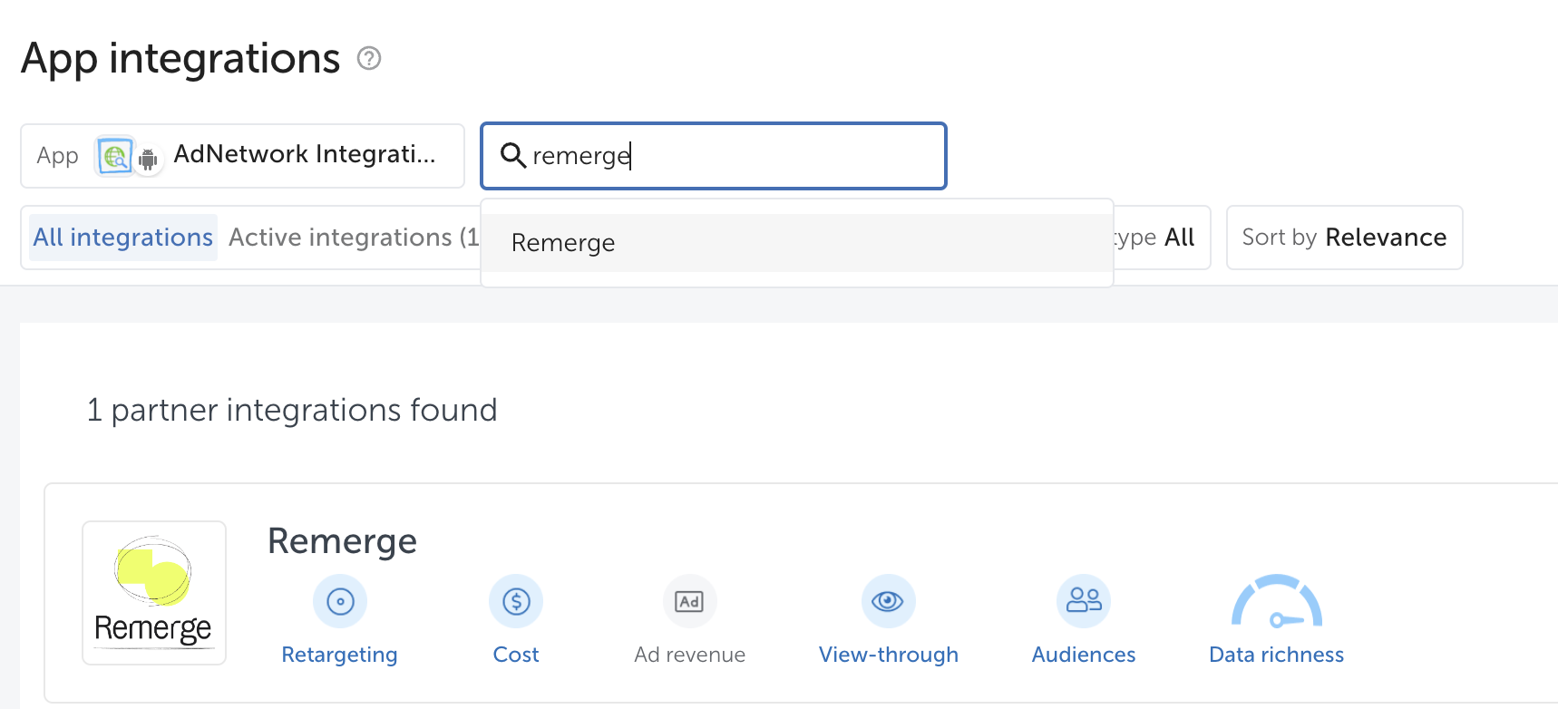Click the Cost dollar icon
Image resolution: width=1558 pixels, height=709 pixels.
coord(516,601)
